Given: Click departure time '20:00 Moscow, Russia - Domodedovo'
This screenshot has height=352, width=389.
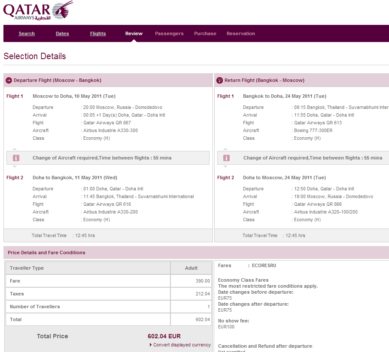Looking at the screenshot, I should pyautogui.click(x=122, y=107).
